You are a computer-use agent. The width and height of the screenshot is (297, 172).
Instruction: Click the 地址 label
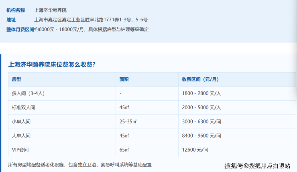(x=11, y=20)
